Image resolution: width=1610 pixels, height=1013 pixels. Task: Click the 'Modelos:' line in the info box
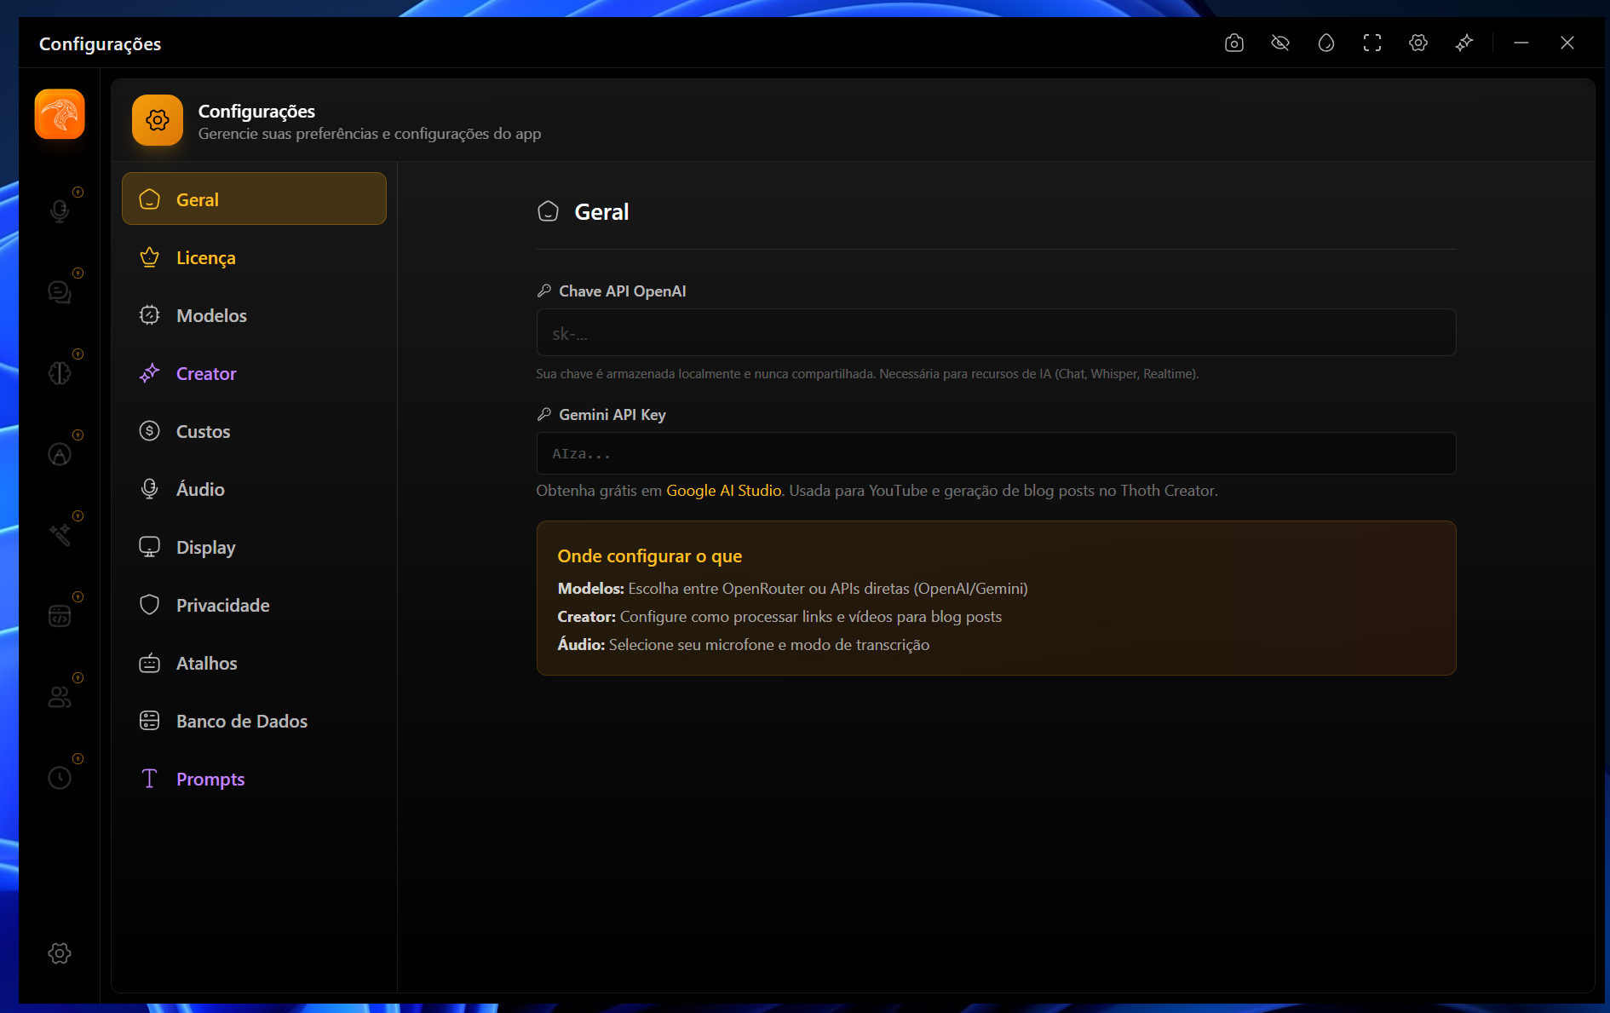tap(792, 589)
